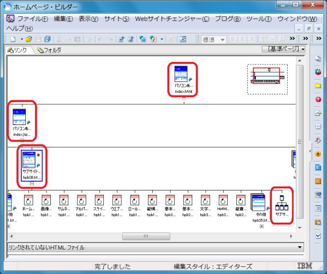Image resolution: width=327 pixels, height=274 pixels.
Task: Click the red pencil check sidebar icon
Action: [x=318, y=140]
